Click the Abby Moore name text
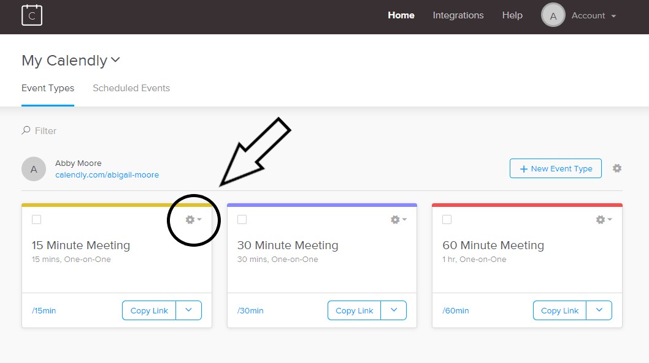This screenshot has width=649, height=363. coord(79,163)
